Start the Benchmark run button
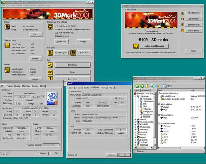This screenshot has height=164, width=206. pyautogui.click(x=73, y=65)
